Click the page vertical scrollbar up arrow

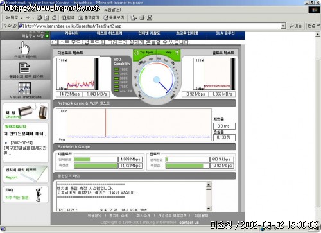click(x=318, y=34)
